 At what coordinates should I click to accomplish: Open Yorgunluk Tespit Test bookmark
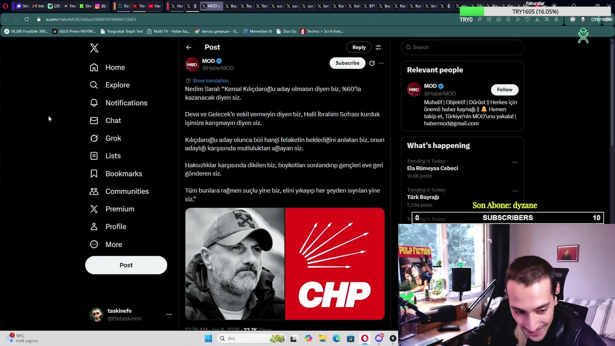122,31
